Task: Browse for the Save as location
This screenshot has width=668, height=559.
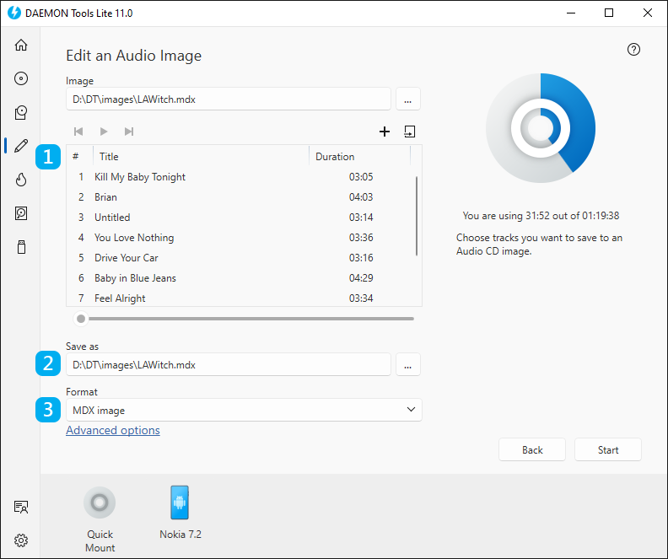Action: tap(407, 364)
